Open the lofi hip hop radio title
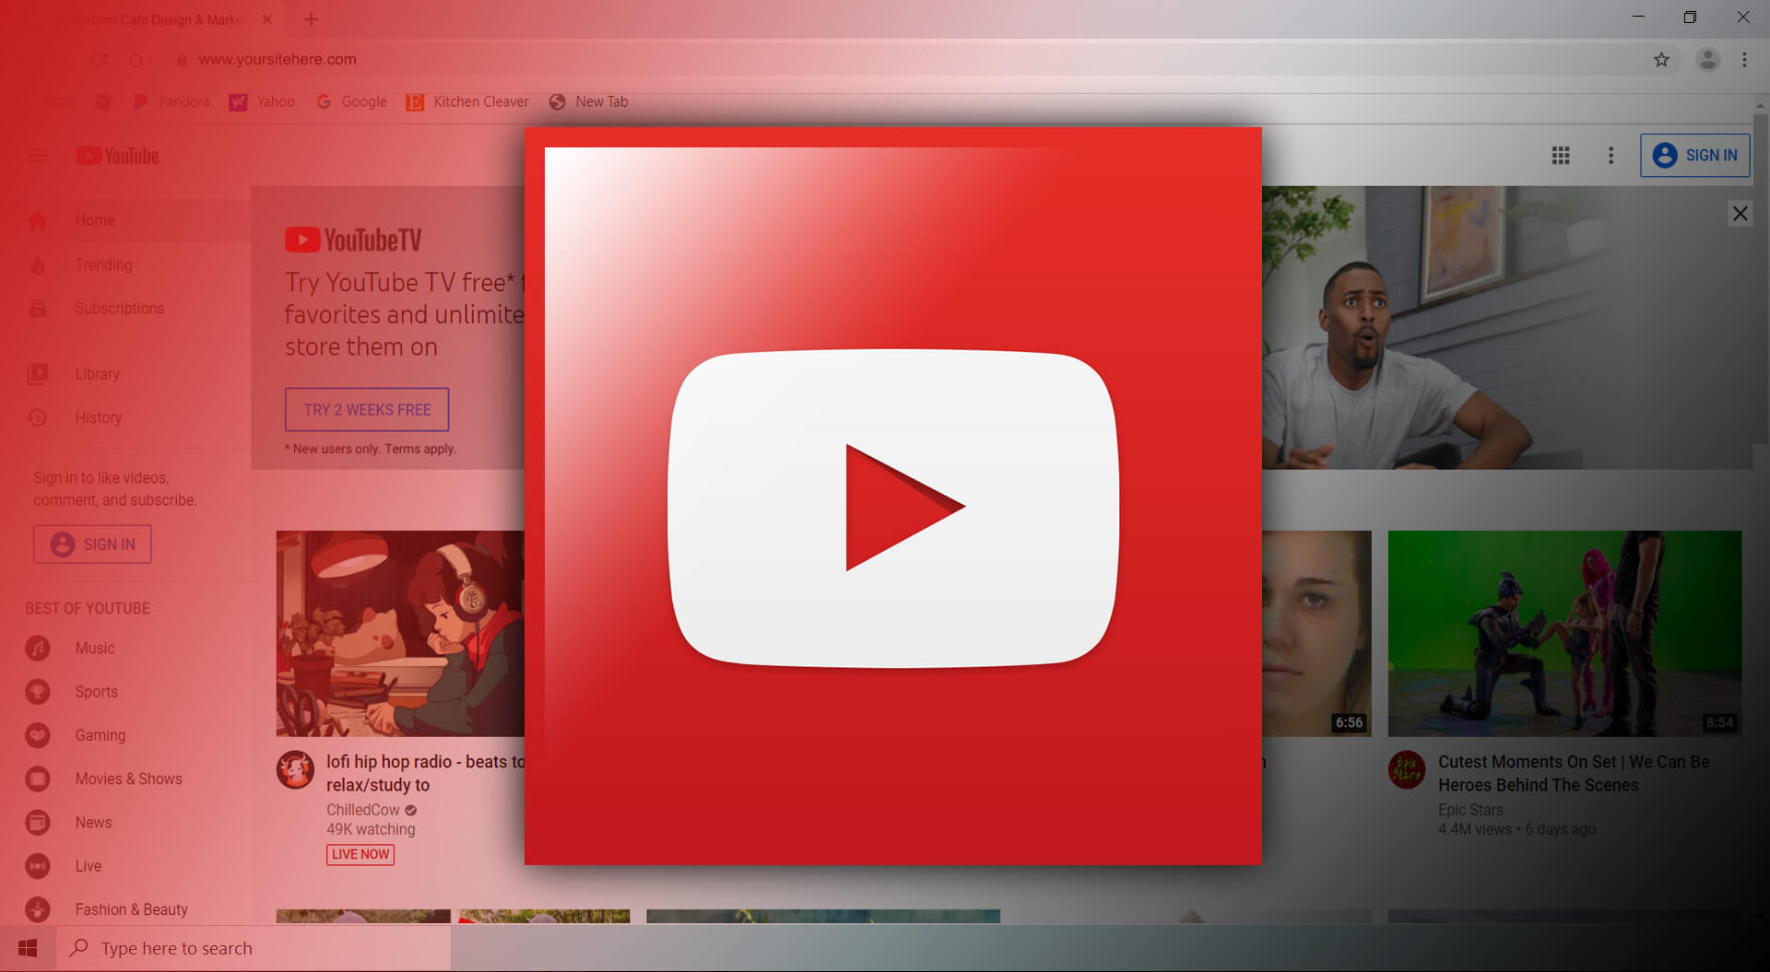Screen dimensions: 1770x972 (x=425, y=773)
